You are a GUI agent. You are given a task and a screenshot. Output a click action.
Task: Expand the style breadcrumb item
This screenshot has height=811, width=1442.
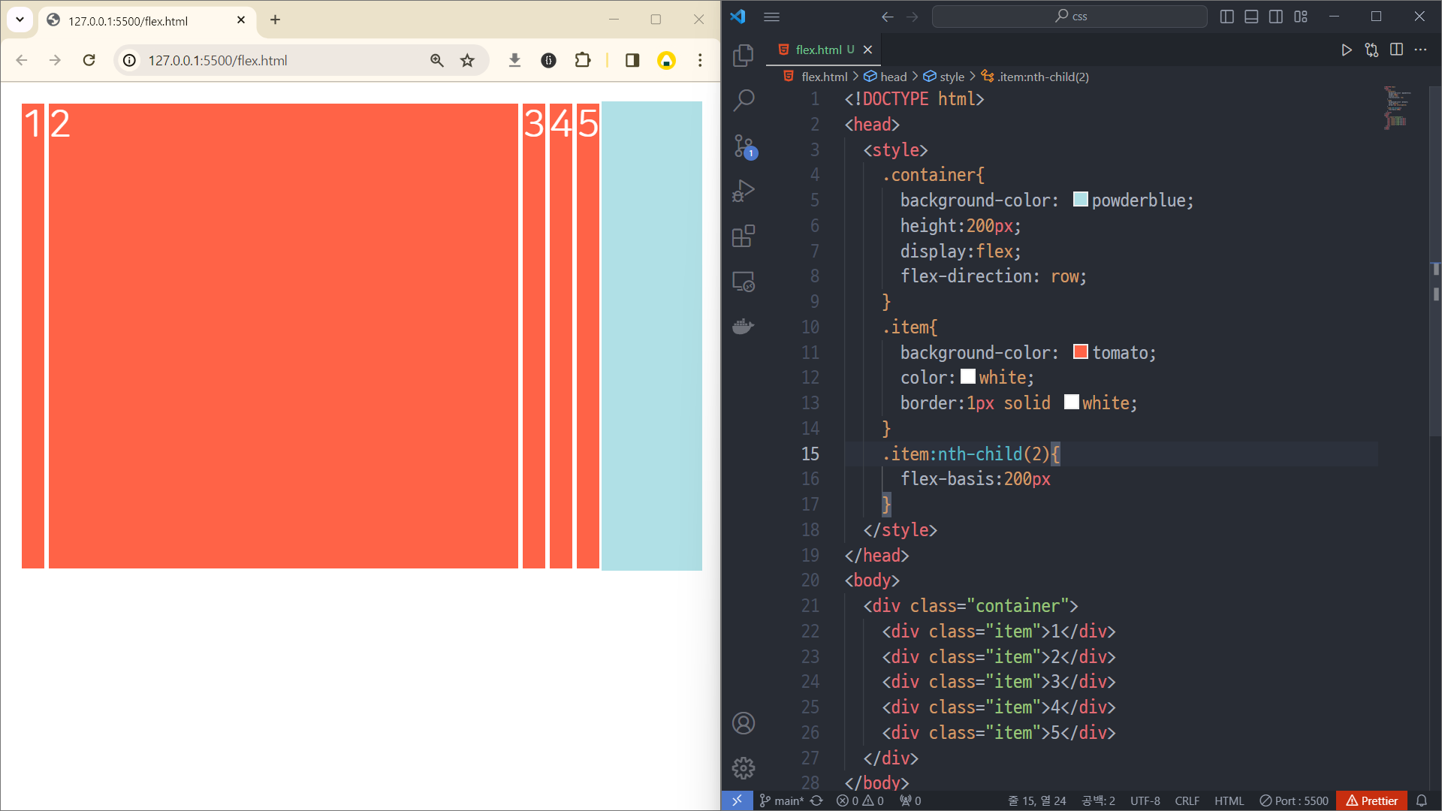tap(951, 77)
